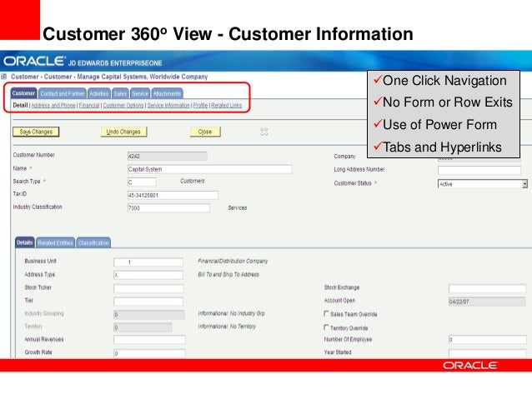Open the Classification tab
532x399 pixels.
[x=93, y=242]
